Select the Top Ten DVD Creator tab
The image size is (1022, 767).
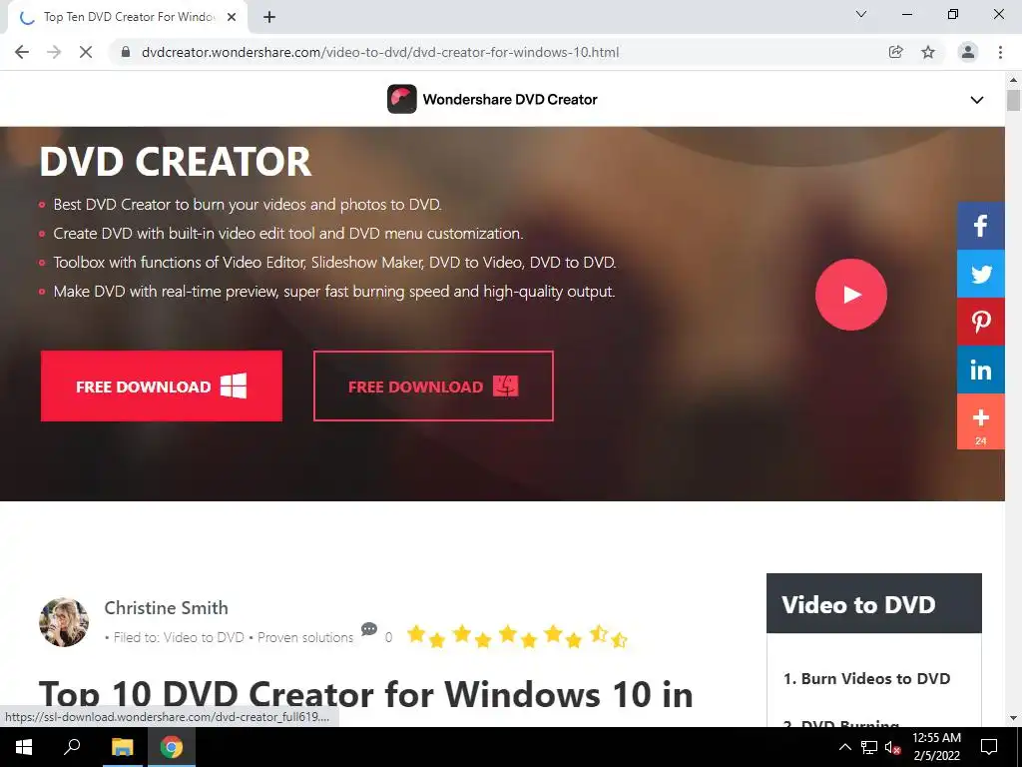pos(129,17)
